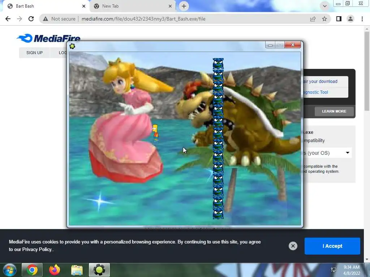
Task: Open a new tab with plus button
Action: coord(184,6)
